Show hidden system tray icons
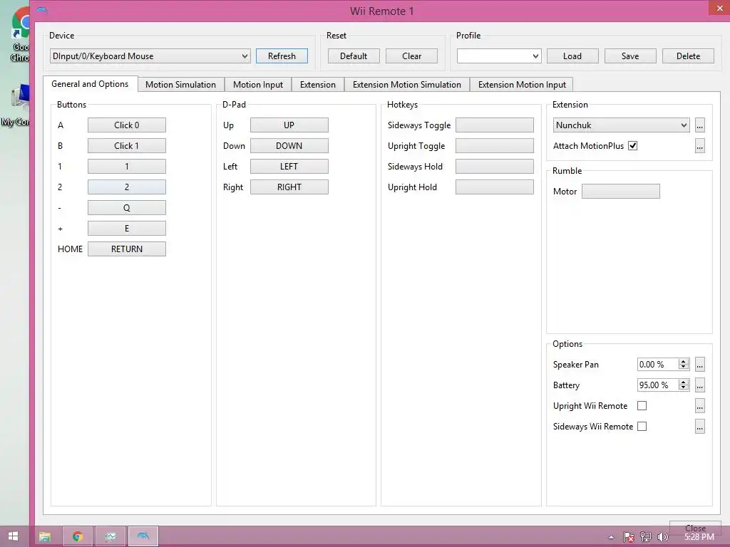This screenshot has height=547, width=730. pos(611,538)
